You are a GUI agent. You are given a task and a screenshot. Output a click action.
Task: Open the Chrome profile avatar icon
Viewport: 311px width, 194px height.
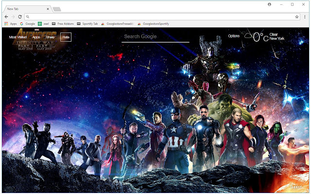(x=269, y=4)
